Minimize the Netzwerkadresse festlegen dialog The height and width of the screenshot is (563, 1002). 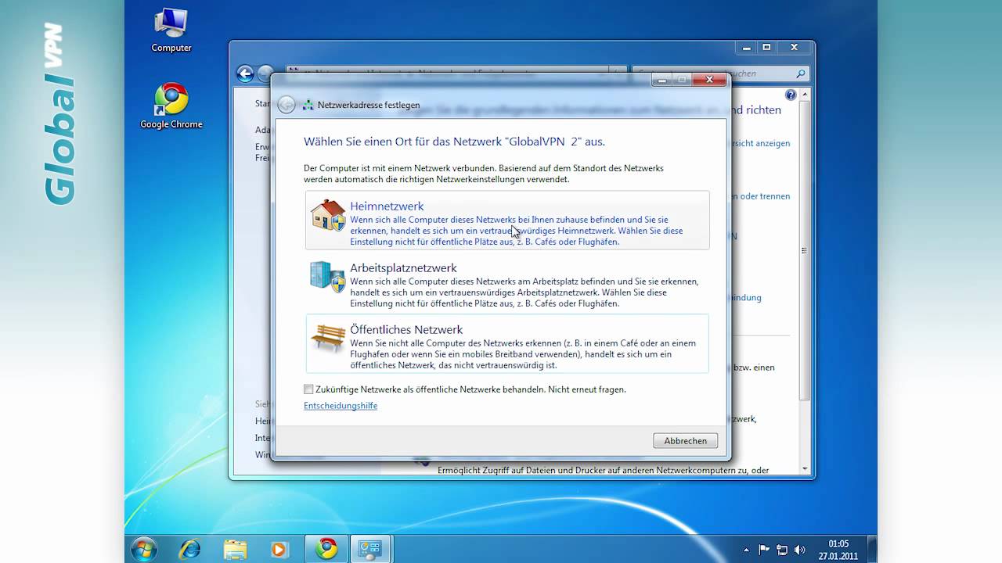662,80
